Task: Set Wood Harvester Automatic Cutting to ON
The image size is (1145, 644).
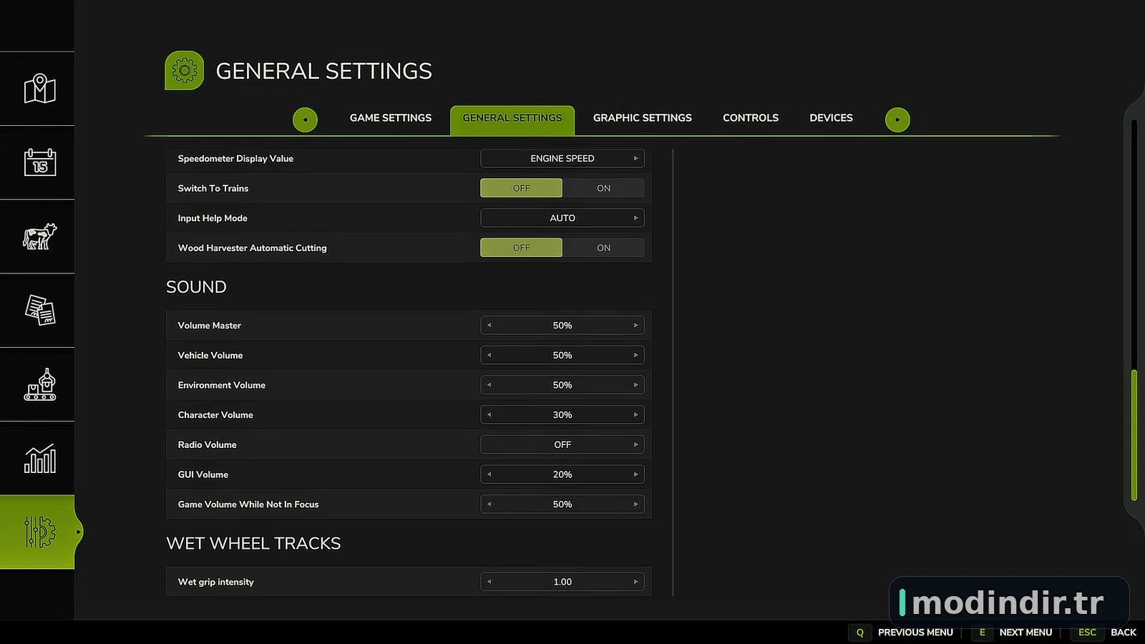Action: click(603, 248)
